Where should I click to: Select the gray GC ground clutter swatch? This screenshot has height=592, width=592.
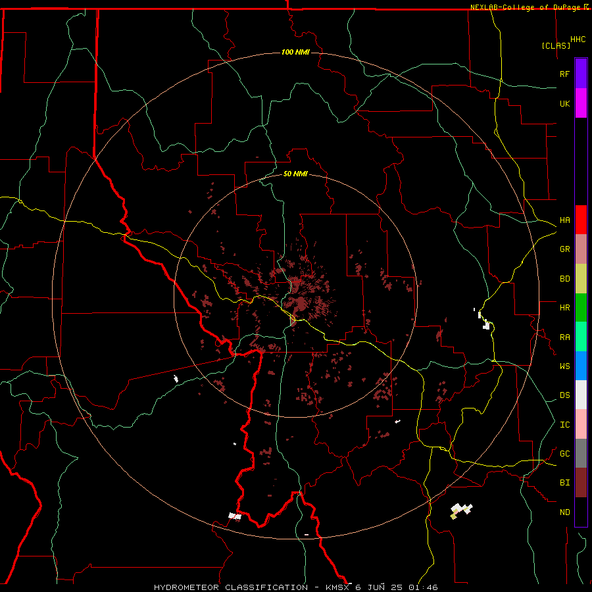pos(581,453)
